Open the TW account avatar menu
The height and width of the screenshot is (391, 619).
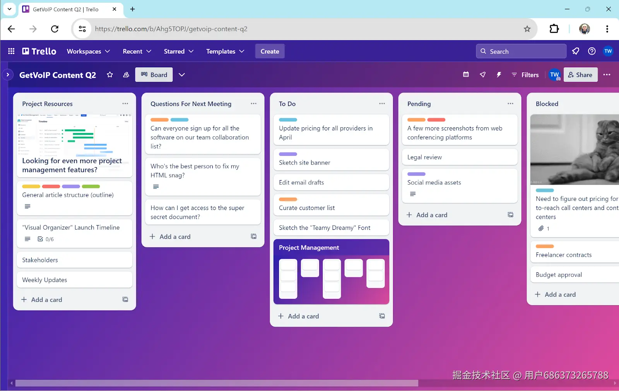pos(608,51)
